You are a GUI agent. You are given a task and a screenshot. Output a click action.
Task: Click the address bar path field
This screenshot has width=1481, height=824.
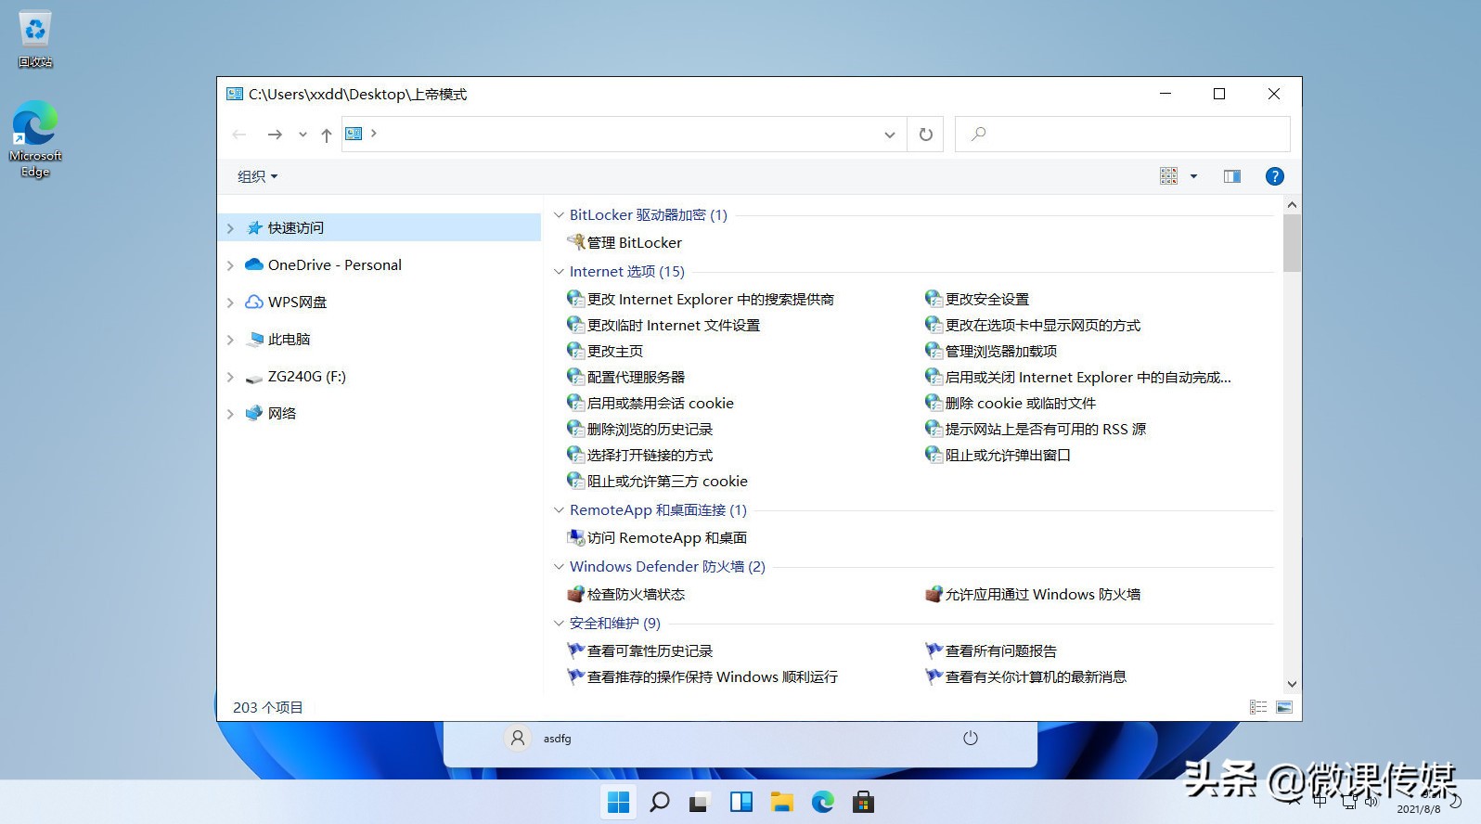(x=625, y=135)
